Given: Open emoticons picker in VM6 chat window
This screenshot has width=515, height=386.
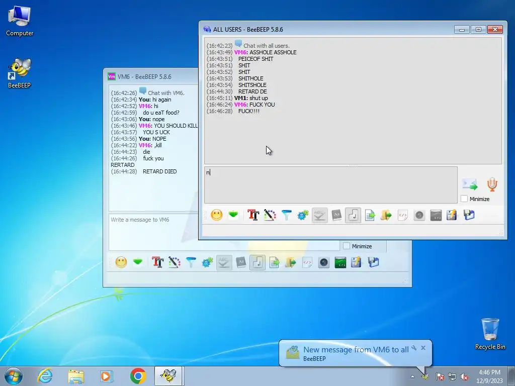Looking at the screenshot, I should [x=121, y=262].
